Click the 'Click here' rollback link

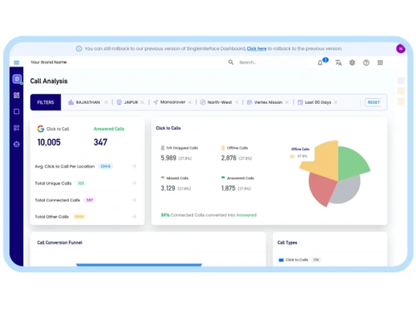tap(256, 49)
